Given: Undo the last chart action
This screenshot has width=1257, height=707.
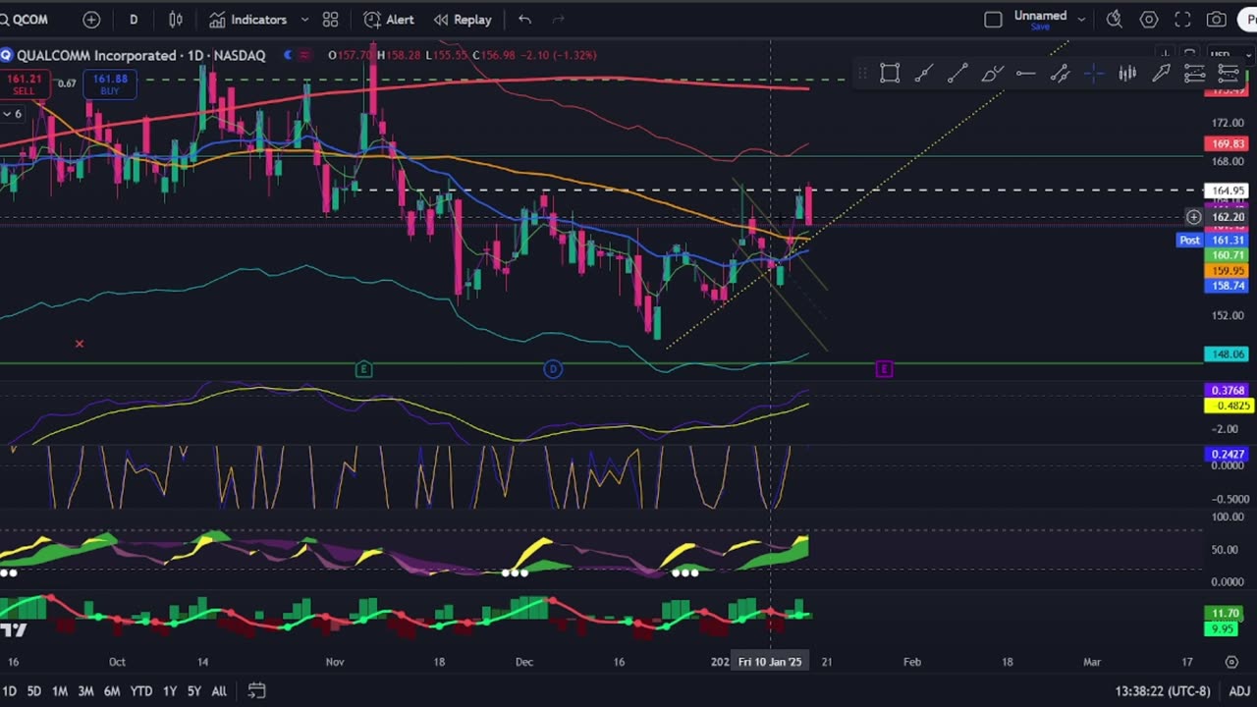Looking at the screenshot, I should 525,20.
